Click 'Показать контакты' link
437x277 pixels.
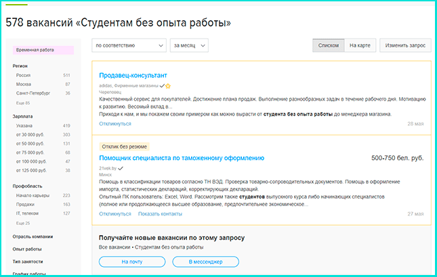coord(161,214)
